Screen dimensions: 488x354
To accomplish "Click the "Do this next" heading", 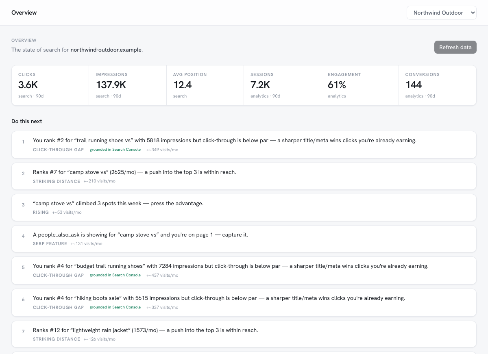I will click(26, 121).
